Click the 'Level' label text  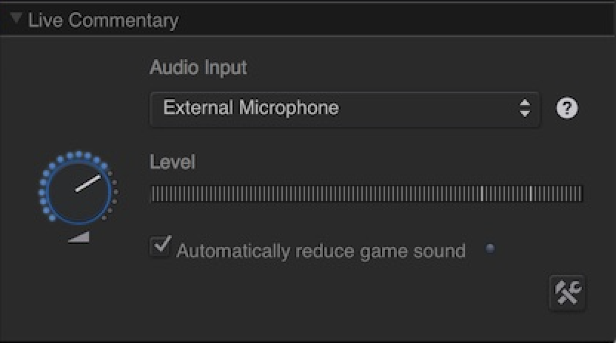[x=172, y=162]
